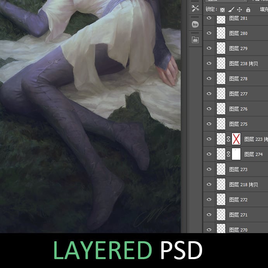Select the red X mask thumbnail on 图层 223
The height and width of the screenshot is (268, 268).
236,139
